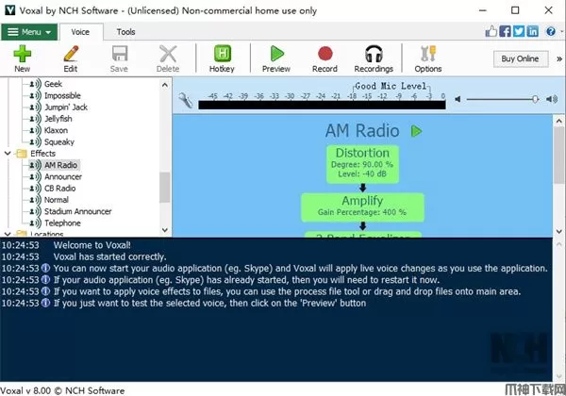Click the Save floppy disk icon
The height and width of the screenshot is (396, 566).
(120, 54)
